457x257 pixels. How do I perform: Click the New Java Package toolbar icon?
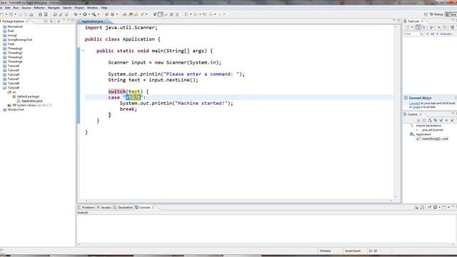(106, 14)
